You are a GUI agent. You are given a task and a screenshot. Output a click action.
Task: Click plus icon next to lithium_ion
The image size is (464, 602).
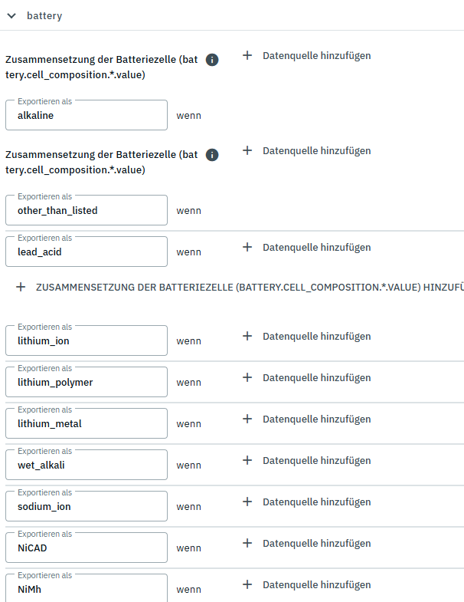[x=247, y=336]
